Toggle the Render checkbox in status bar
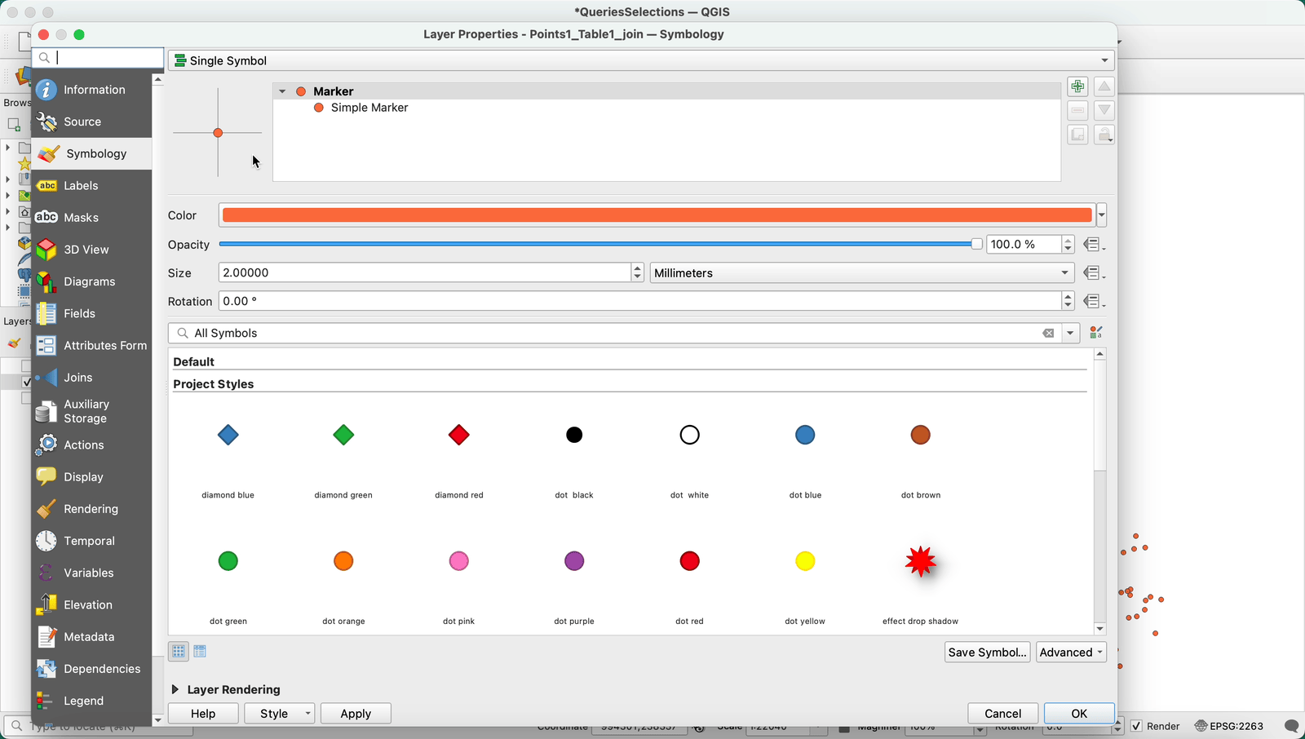Screen dimensions: 1305x739 click(1136, 726)
